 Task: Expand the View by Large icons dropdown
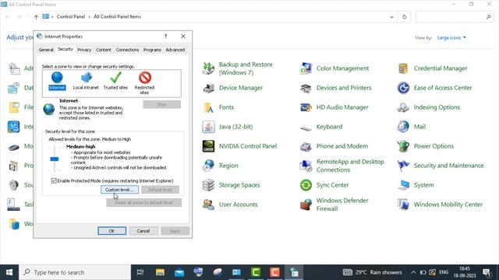pyautogui.click(x=451, y=38)
